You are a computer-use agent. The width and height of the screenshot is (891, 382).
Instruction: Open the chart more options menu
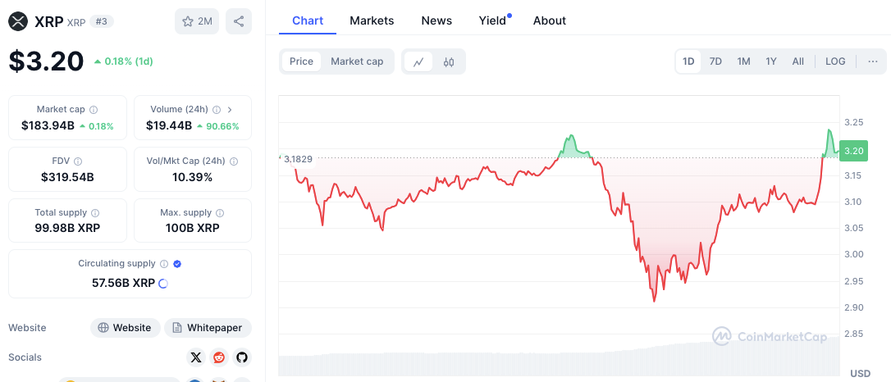pos(872,61)
